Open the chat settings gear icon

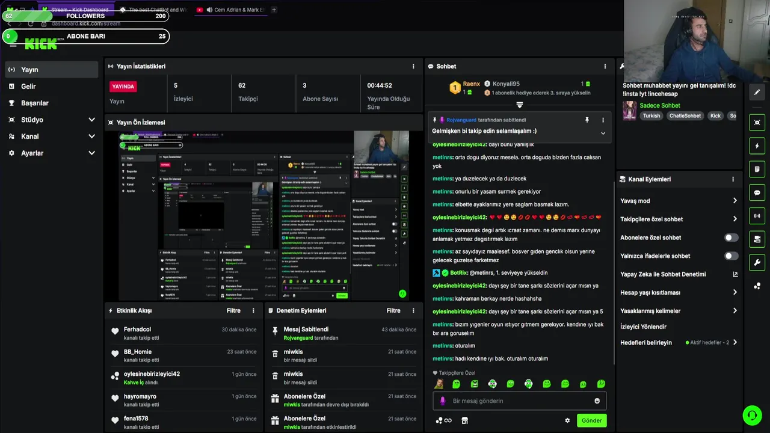coord(567,420)
